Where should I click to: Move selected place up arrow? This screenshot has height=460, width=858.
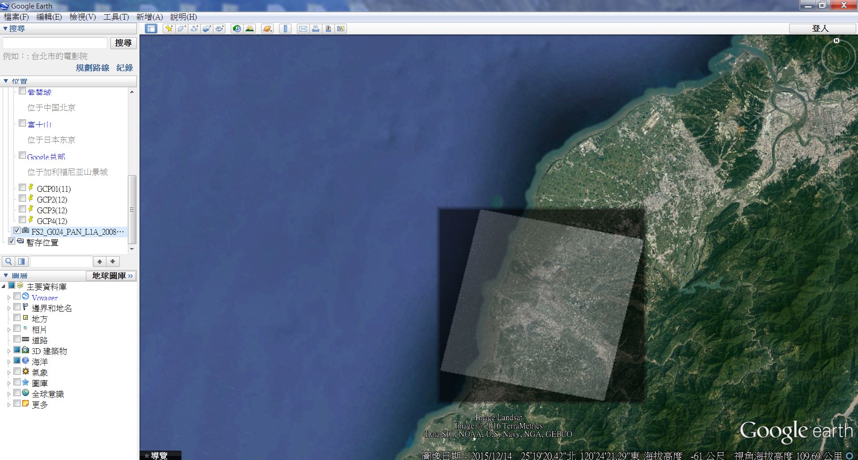tap(100, 262)
